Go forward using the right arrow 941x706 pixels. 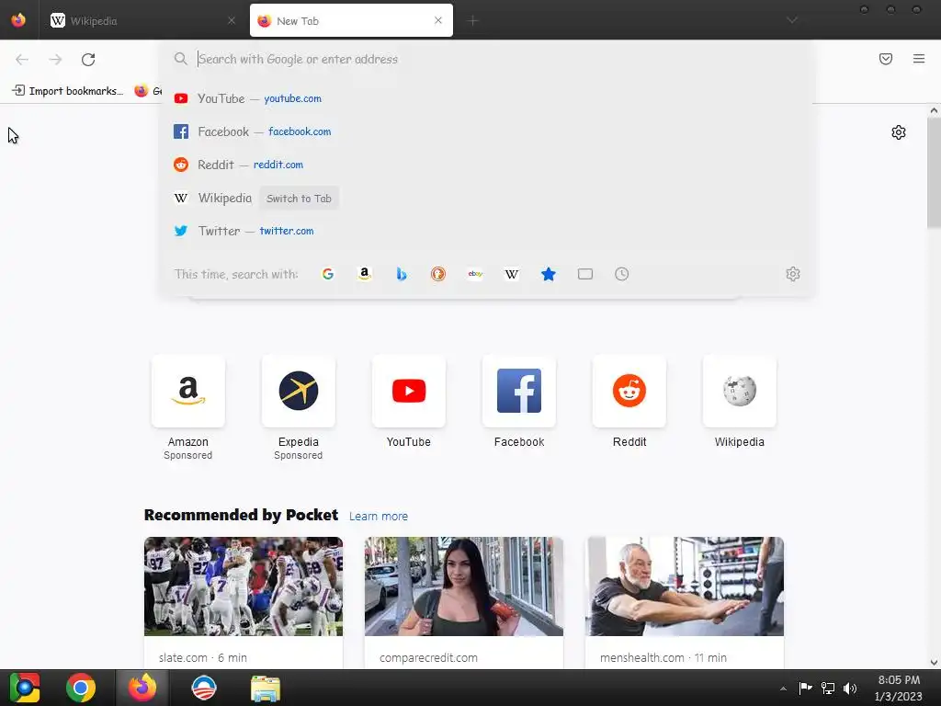tap(55, 60)
